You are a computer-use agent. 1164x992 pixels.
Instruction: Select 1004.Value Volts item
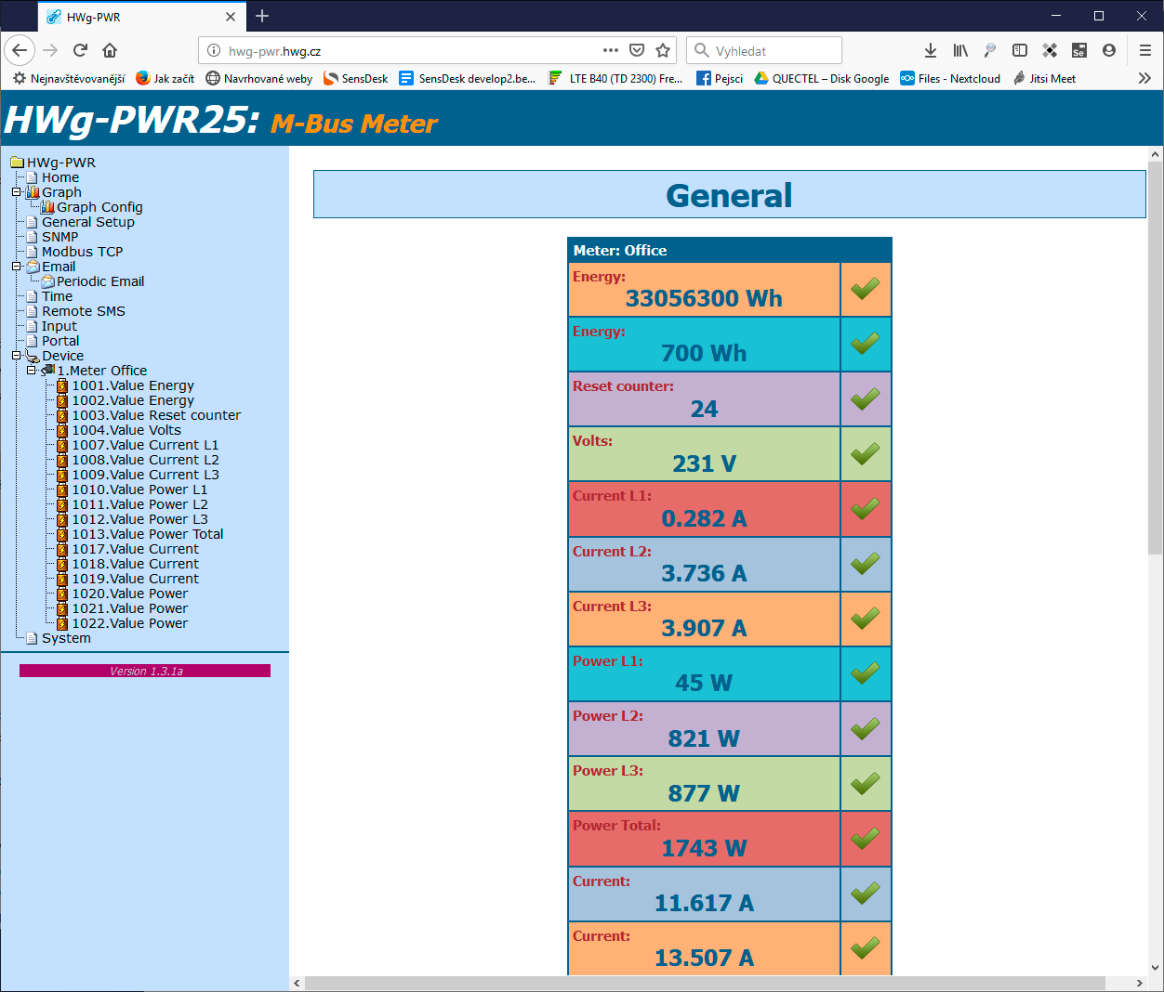click(x=126, y=430)
